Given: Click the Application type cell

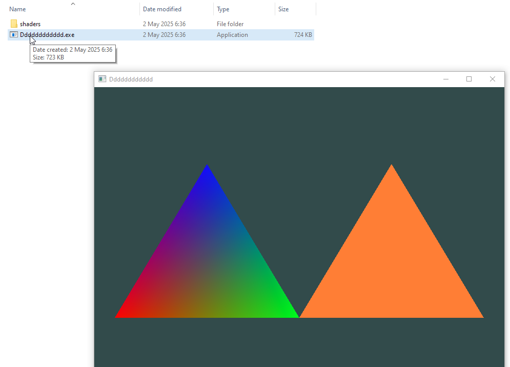Looking at the screenshot, I should [232, 35].
